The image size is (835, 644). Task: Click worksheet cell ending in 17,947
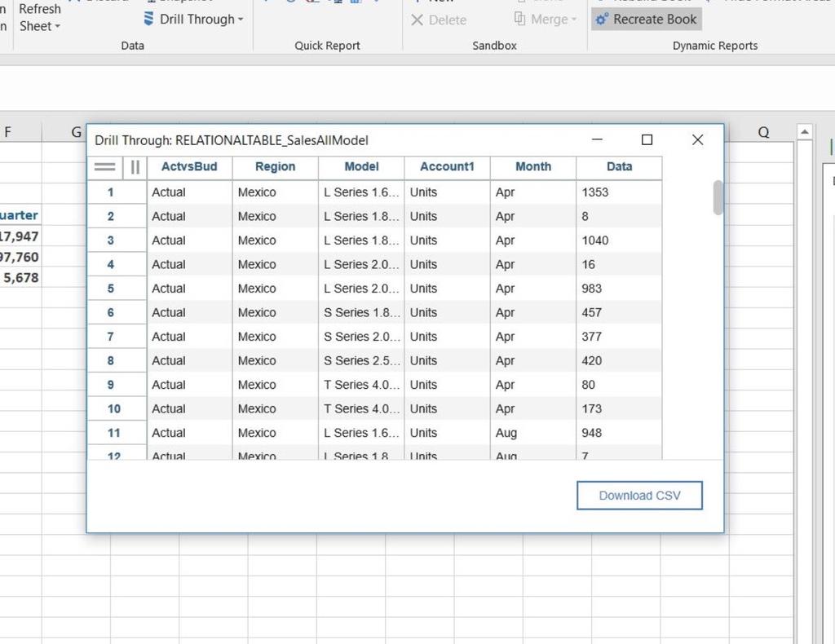click(20, 236)
